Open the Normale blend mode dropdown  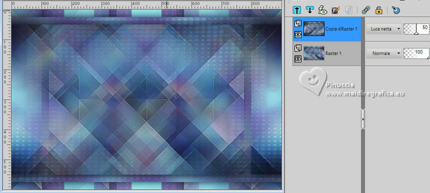(383, 53)
